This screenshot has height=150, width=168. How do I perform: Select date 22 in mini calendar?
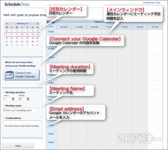coord(12,42)
